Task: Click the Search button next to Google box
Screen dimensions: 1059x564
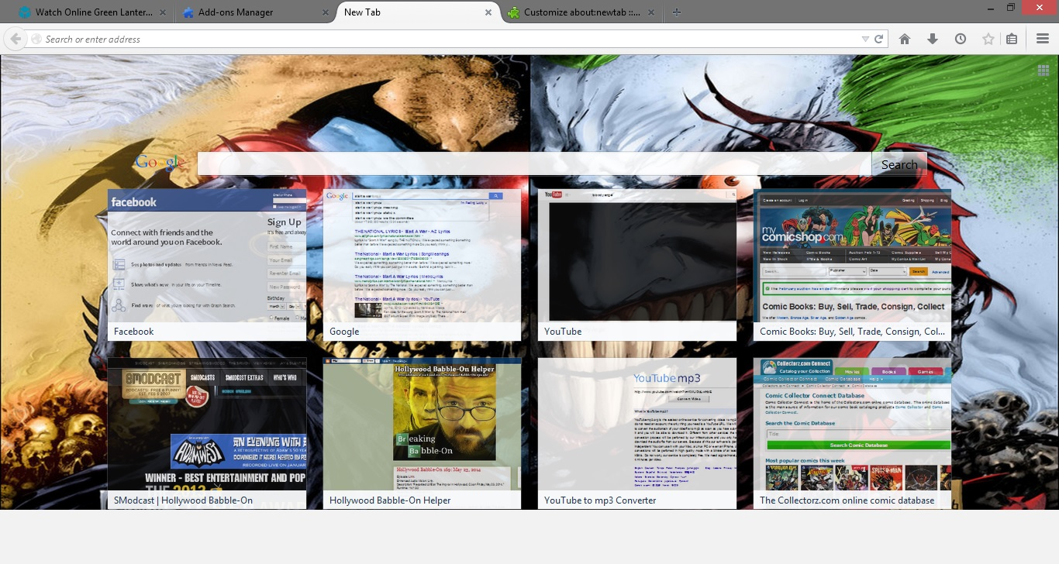Action: tap(899, 164)
